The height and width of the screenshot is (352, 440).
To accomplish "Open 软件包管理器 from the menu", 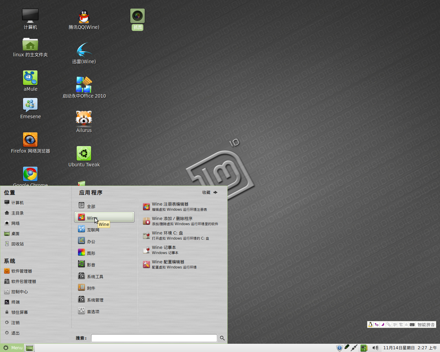I will (x=20, y=282).
